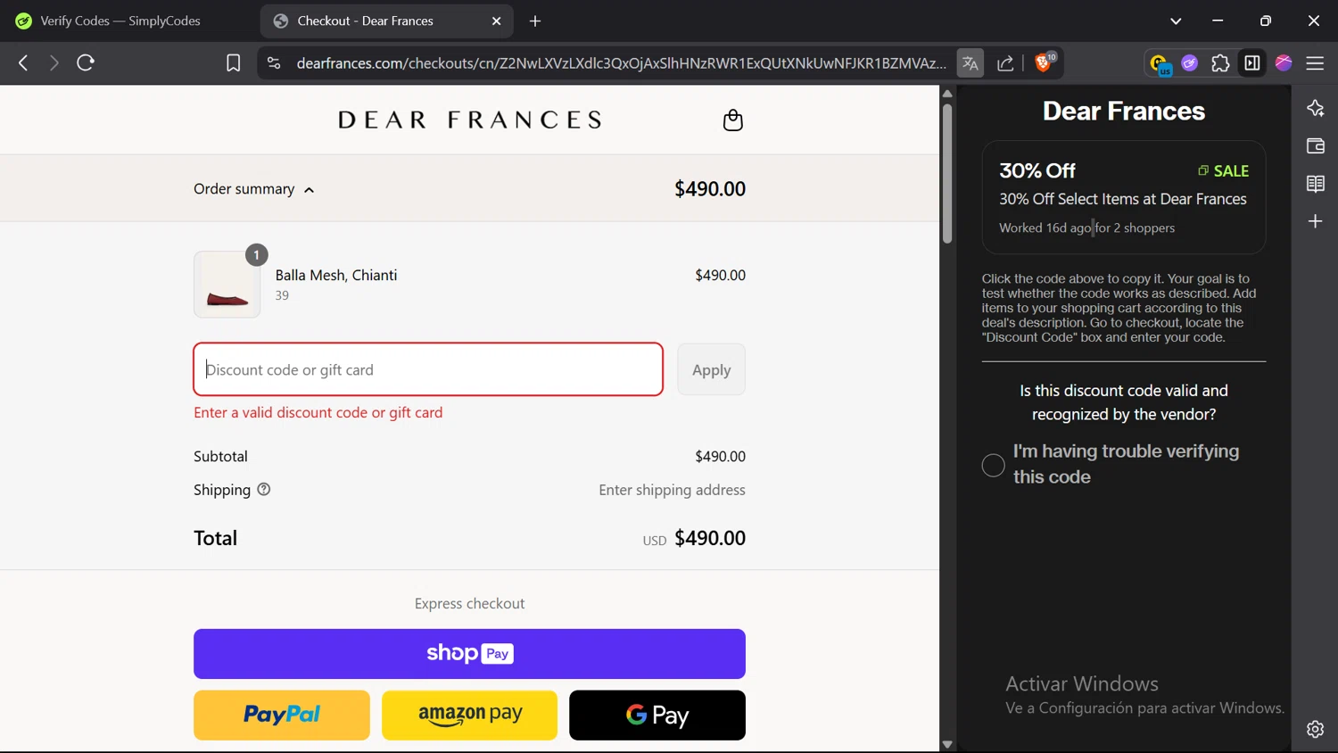This screenshot has width=1338, height=753.
Task: Click the purple round extension icon
Action: [x=1189, y=63]
